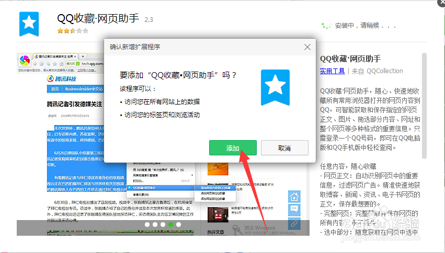Click the version number 2.3

149,20
